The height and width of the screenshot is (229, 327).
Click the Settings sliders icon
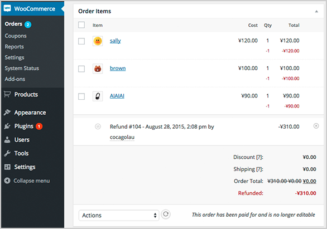click(x=7, y=167)
